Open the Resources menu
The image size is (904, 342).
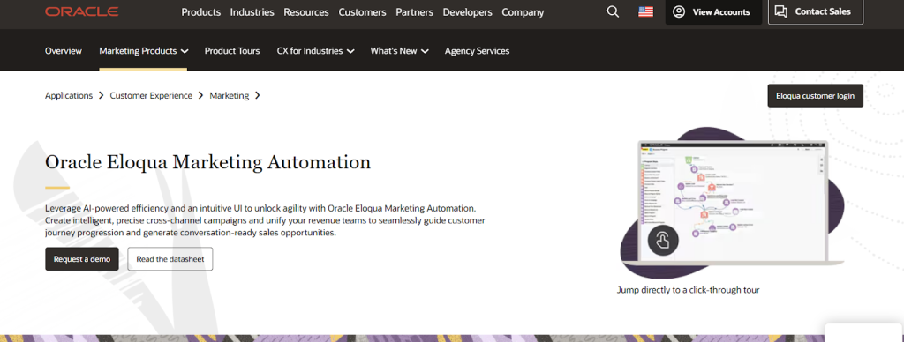306,12
